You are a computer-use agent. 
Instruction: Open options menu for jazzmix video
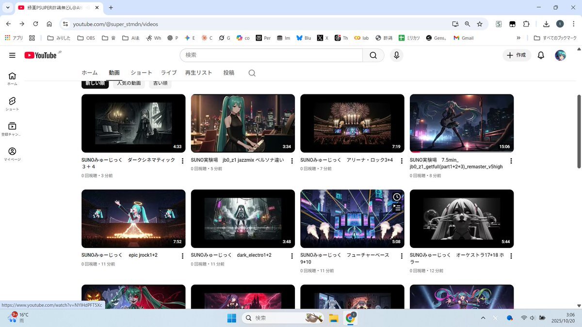point(292,161)
